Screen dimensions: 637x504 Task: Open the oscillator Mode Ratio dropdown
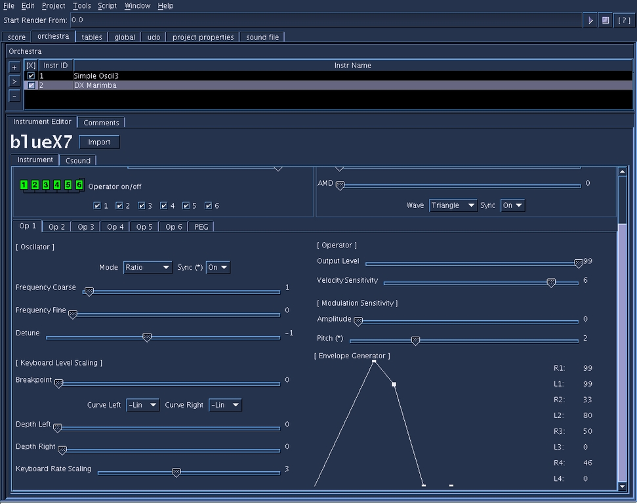[x=148, y=268]
